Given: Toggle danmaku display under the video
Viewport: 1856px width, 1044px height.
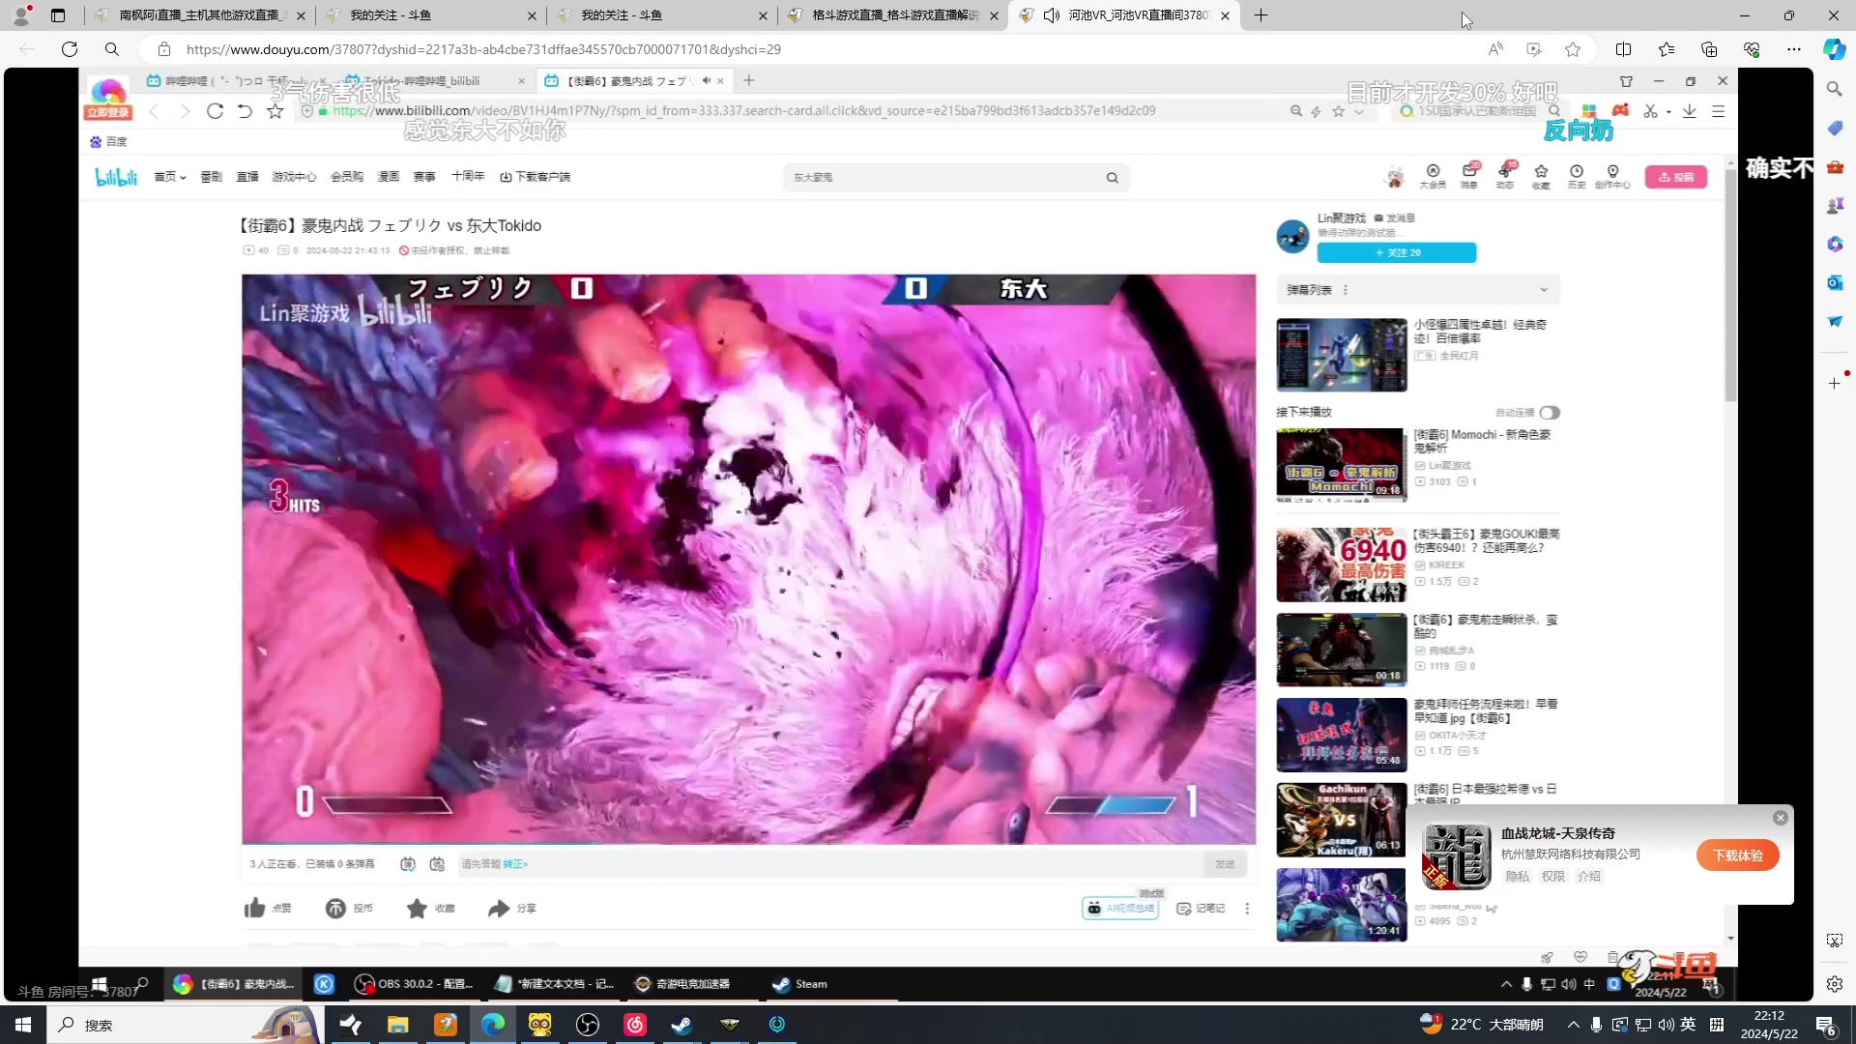Looking at the screenshot, I should tap(408, 864).
